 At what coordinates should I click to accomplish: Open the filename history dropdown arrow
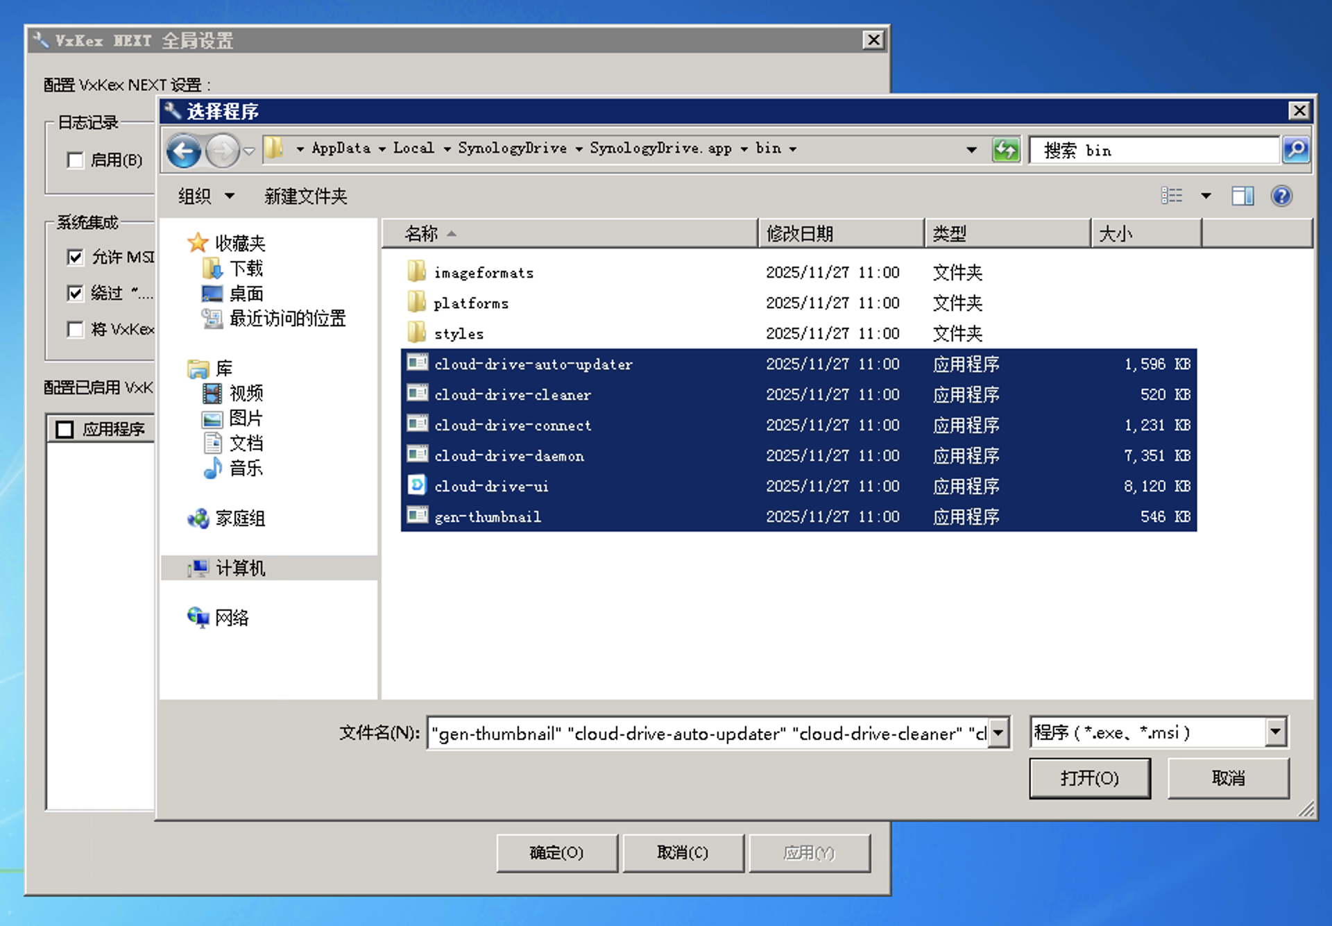[x=998, y=732]
